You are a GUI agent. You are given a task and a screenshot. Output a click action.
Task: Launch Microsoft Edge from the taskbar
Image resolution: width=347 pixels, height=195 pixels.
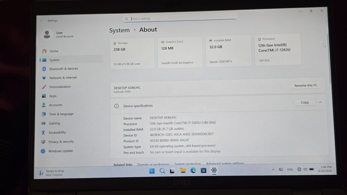tap(193, 170)
